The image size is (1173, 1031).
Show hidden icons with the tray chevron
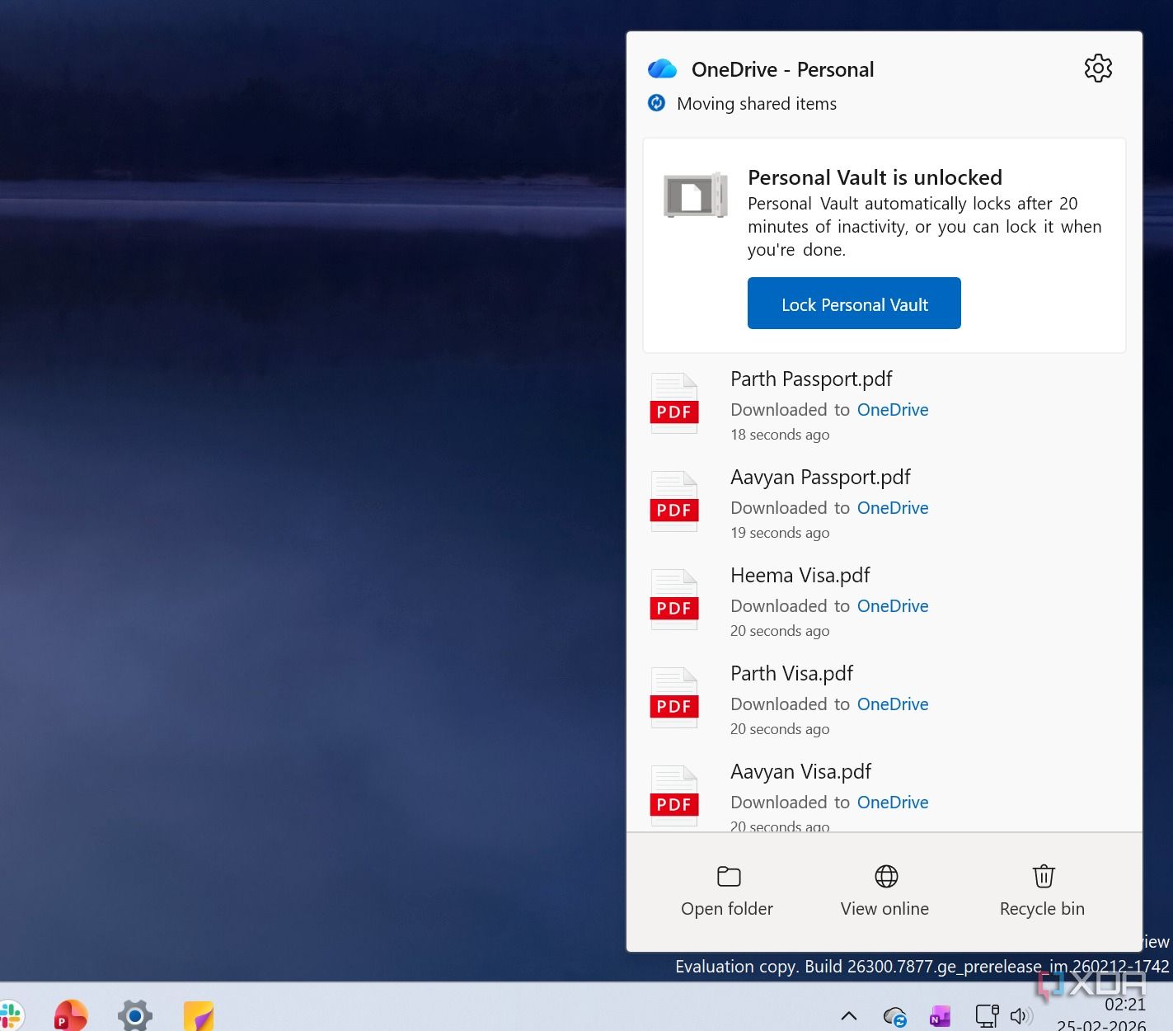pyautogui.click(x=849, y=1015)
